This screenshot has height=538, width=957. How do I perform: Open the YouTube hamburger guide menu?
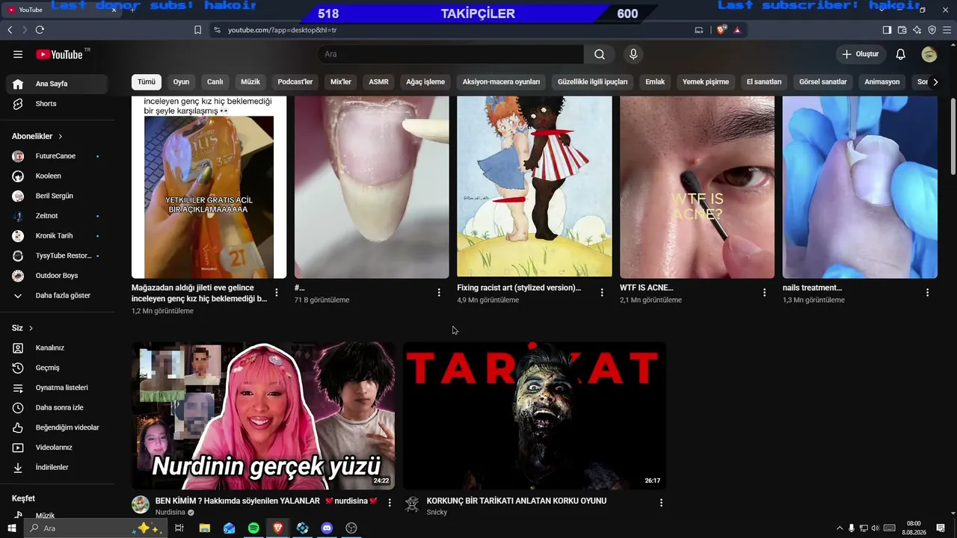[18, 55]
